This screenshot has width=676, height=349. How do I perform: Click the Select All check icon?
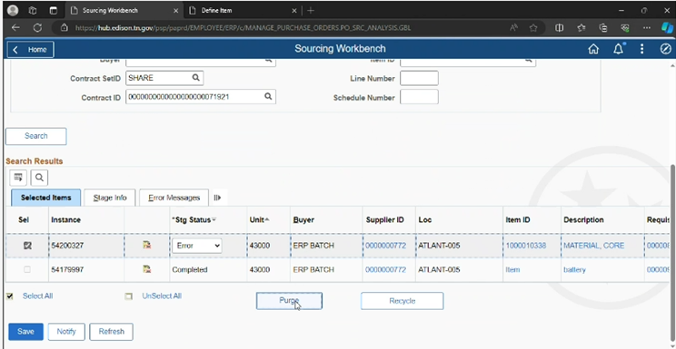point(9,296)
